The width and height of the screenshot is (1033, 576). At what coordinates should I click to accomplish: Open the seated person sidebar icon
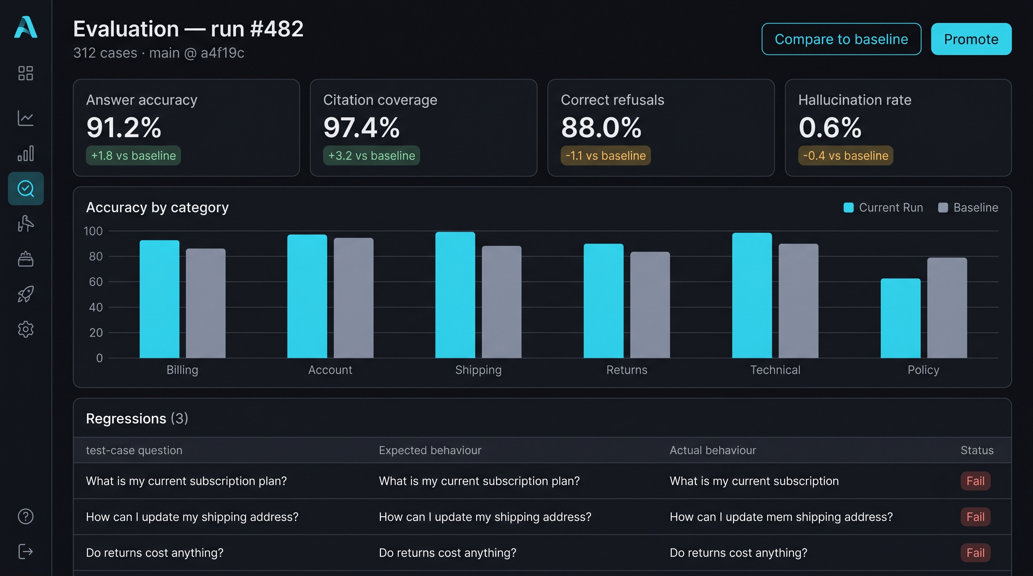click(26, 223)
